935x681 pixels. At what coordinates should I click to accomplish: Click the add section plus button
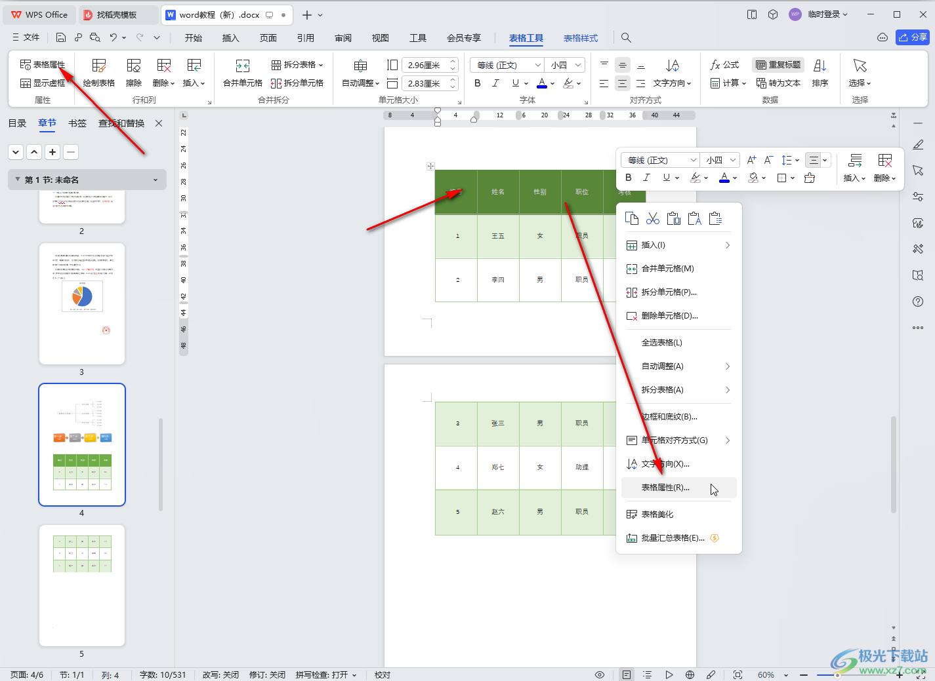[x=52, y=152]
